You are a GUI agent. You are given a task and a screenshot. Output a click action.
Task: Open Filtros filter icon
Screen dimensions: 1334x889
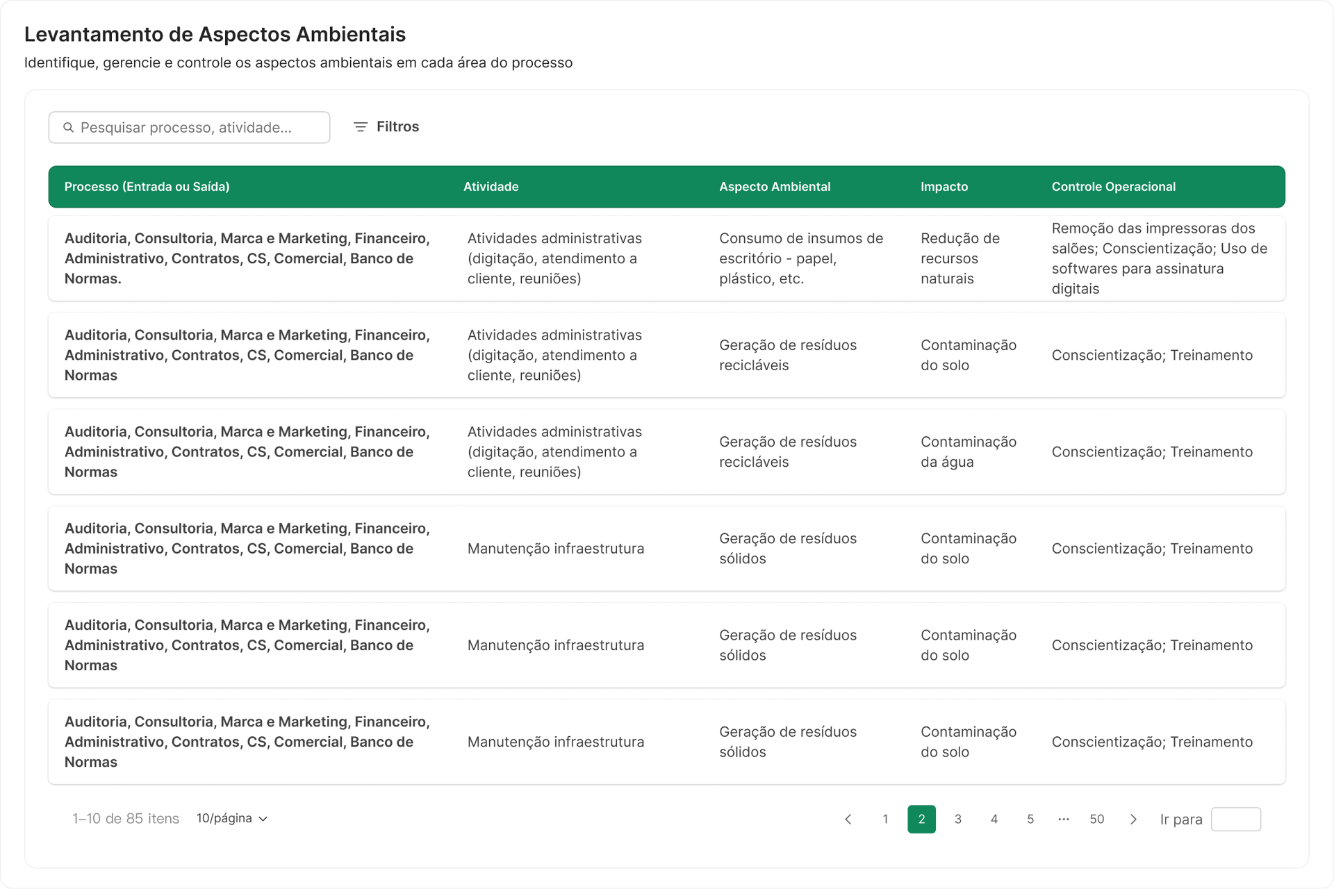pyautogui.click(x=360, y=127)
